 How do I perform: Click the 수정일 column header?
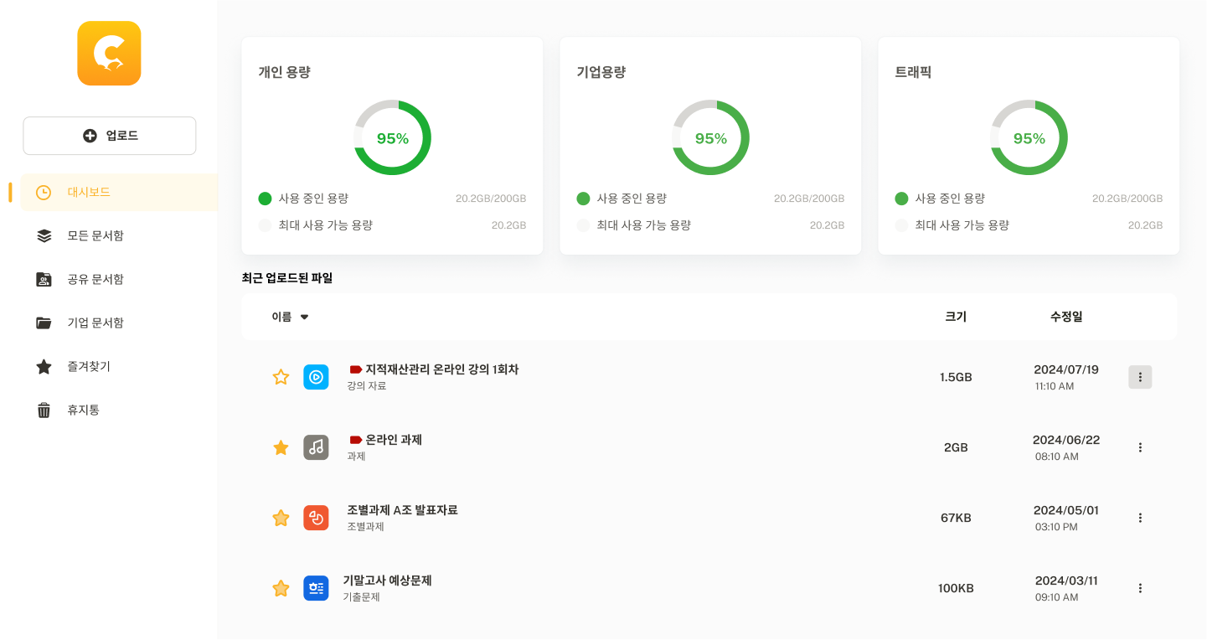pos(1066,317)
